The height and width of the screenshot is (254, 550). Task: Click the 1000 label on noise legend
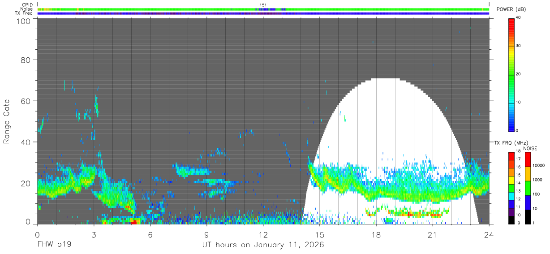[x=537, y=180]
